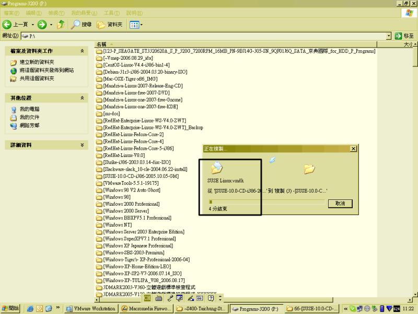Open the back button history dropdown
The width and height of the screenshot is (418, 314).
(32, 25)
